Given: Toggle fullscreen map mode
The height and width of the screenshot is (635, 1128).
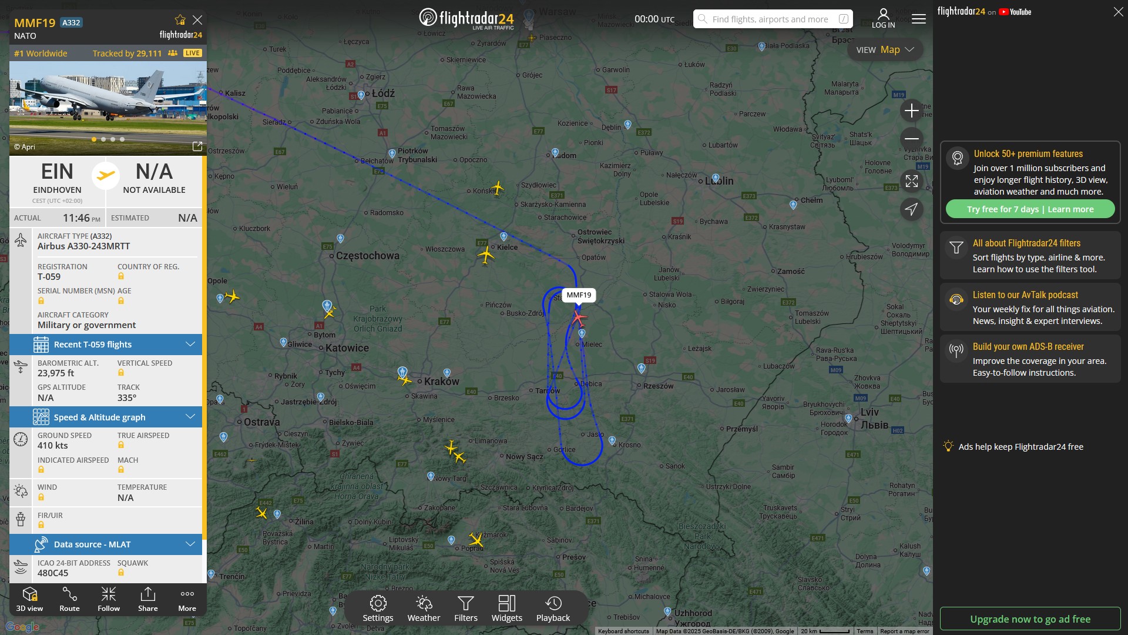Looking at the screenshot, I should point(912,181).
